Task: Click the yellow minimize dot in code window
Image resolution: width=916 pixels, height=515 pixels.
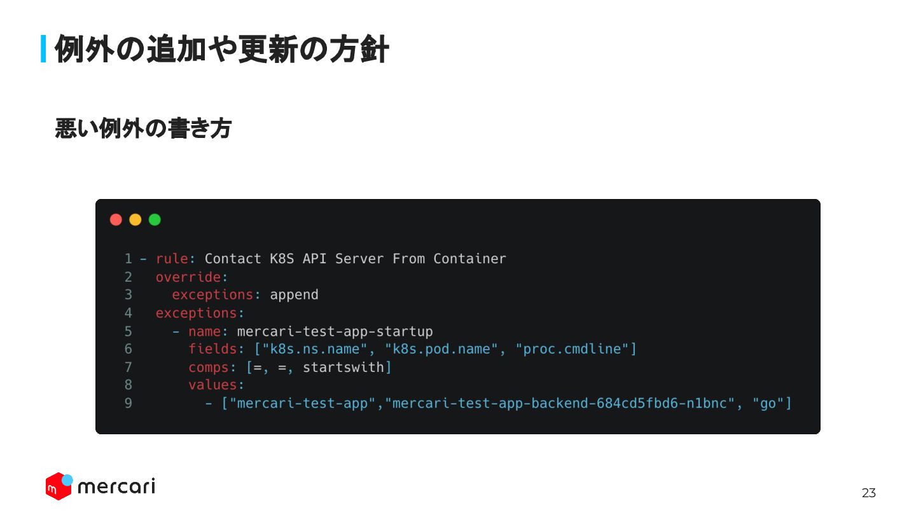Action: pyautogui.click(x=135, y=220)
